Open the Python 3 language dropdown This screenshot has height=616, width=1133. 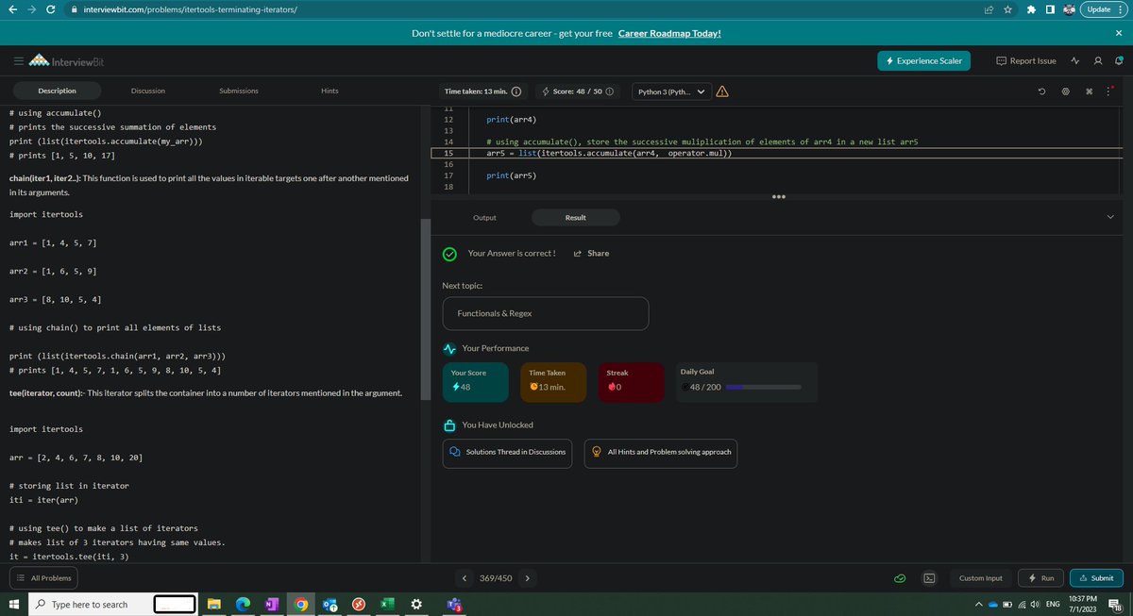[x=670, y=92]
